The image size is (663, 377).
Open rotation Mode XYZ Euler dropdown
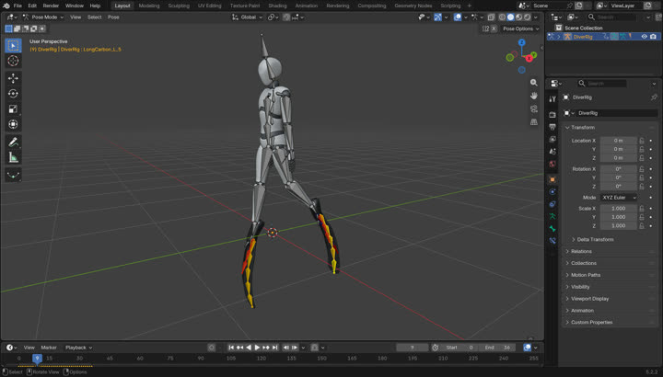(x=619, y=198)
